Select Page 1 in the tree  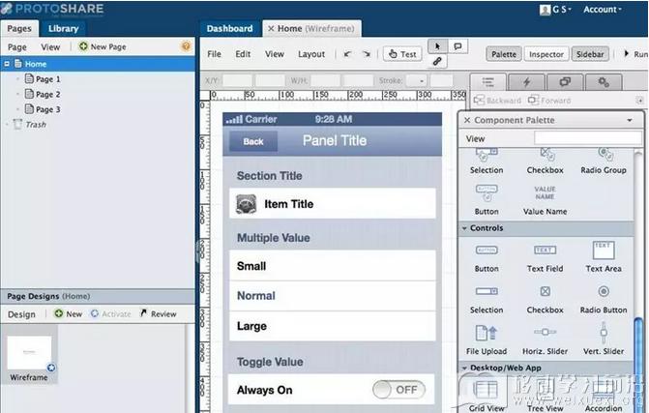[x=43, y=78]
